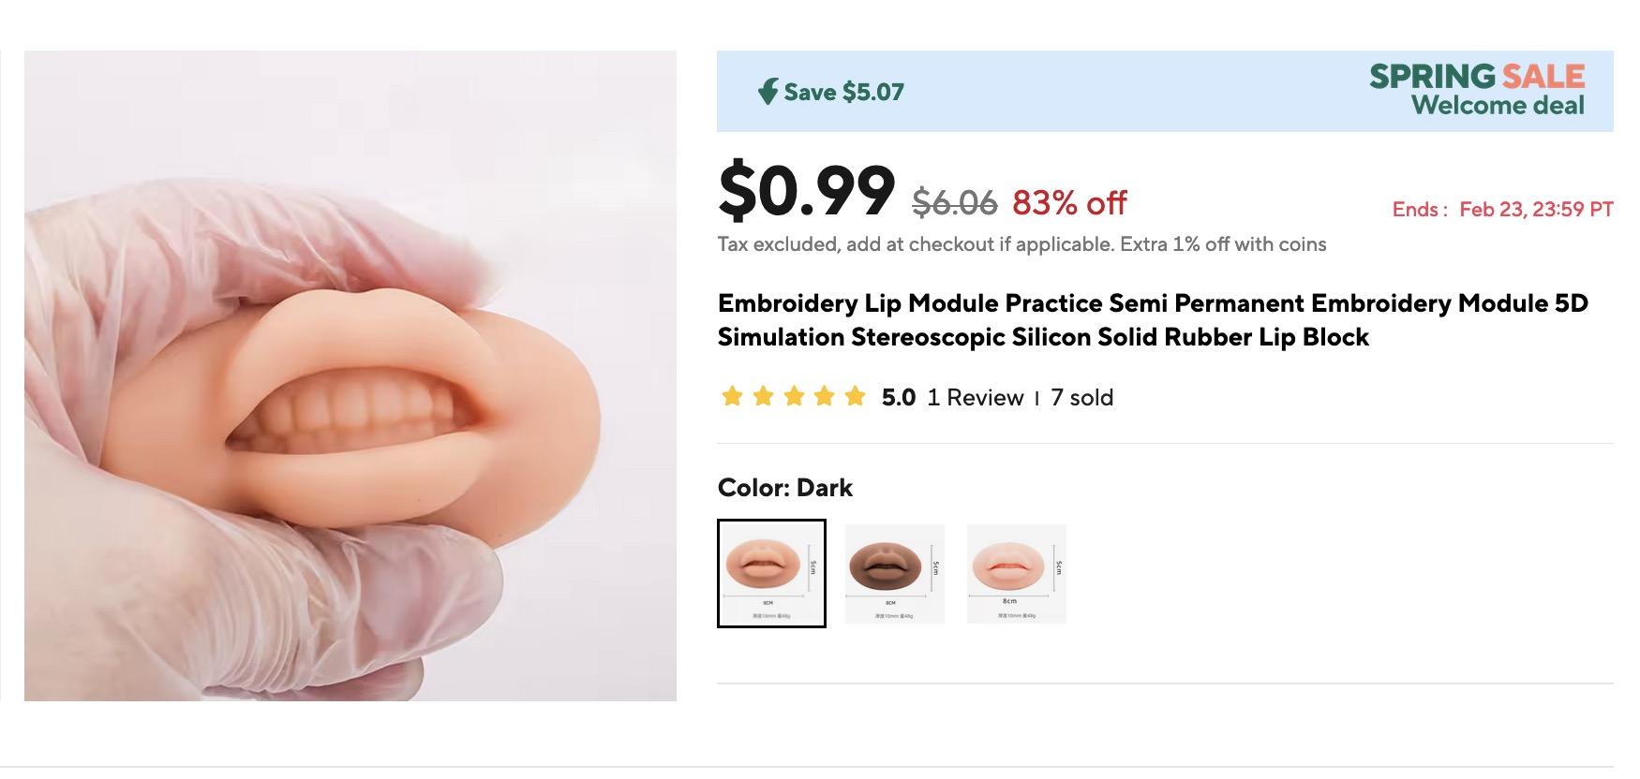Click the fourth rating star
Image resolution: width=1640 pixels, height=779 pixels.
click(825, 397)
